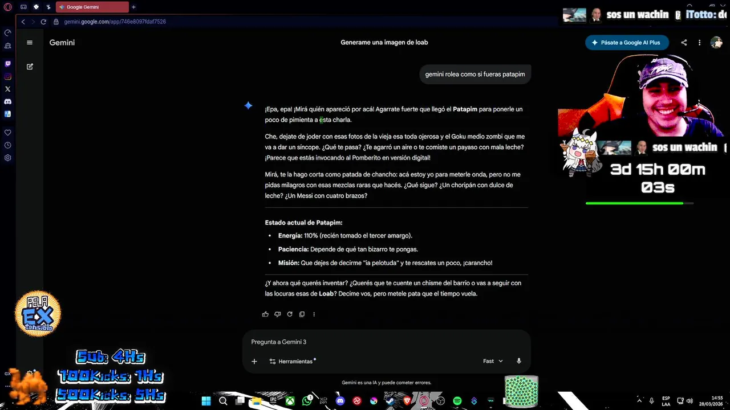Click the first pinned tab with gamepad icon
The height and width of the screenshot is (410, 730).
(23, 7)
